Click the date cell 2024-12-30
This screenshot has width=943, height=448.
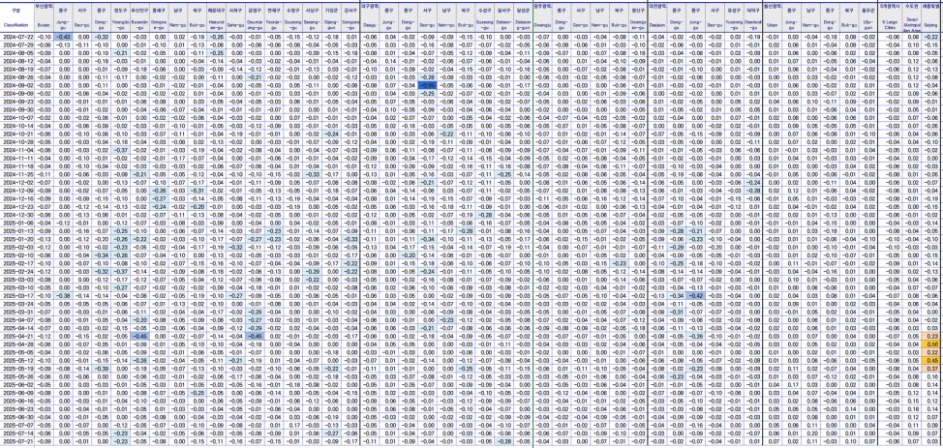click(15, 214)
